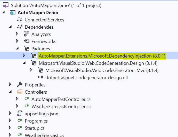Image resolution: width=178 pixels, height=137 pixels.
Task: Click the Properties wrench icon
Action: tap(20, 85)
